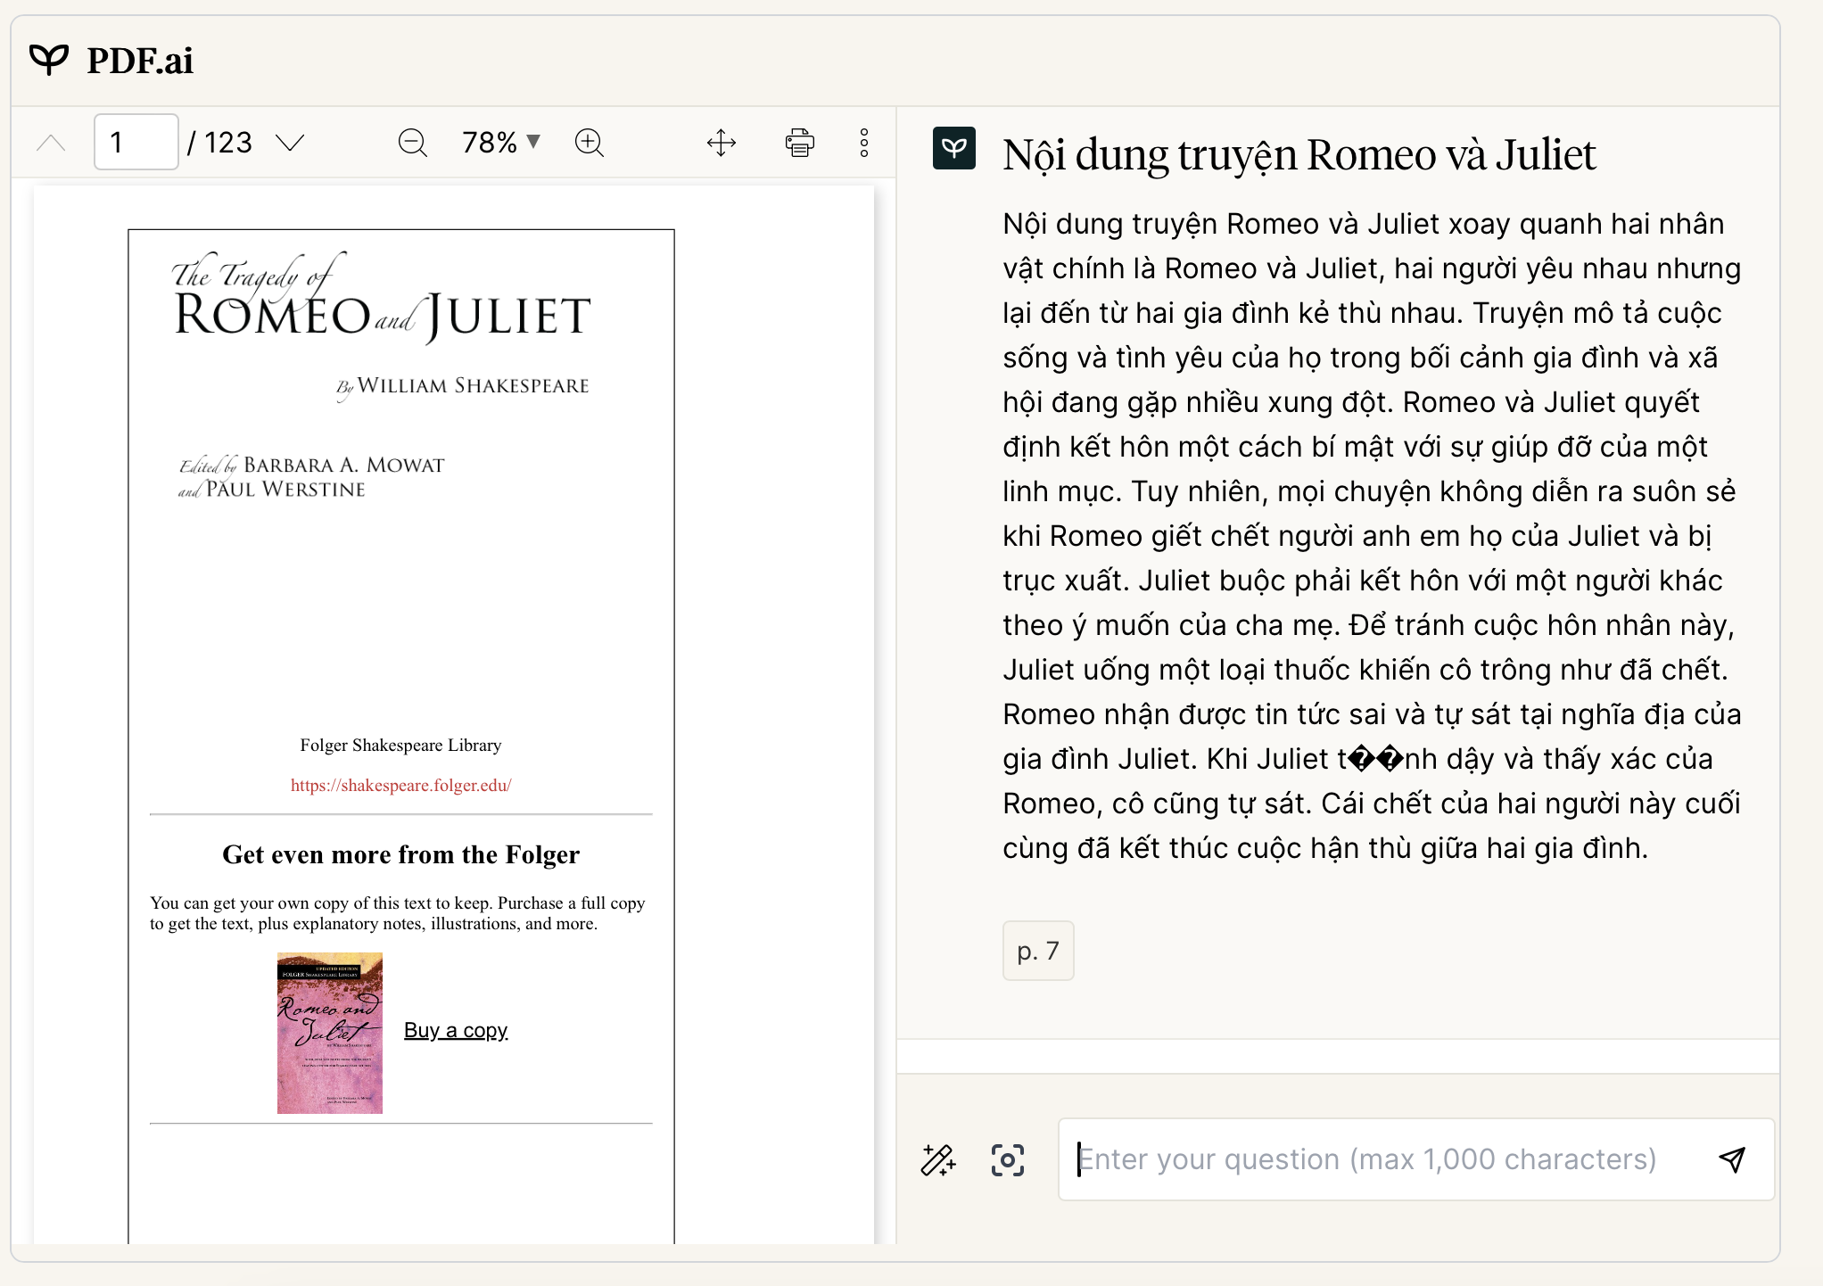Click the Buy a copy link

[456, 1031]
